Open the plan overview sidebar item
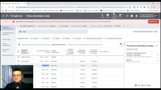Viewport: 161px width, 90px height. 7,39
